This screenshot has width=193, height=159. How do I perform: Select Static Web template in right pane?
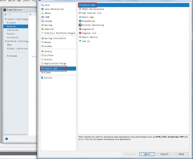pos(134,5)
